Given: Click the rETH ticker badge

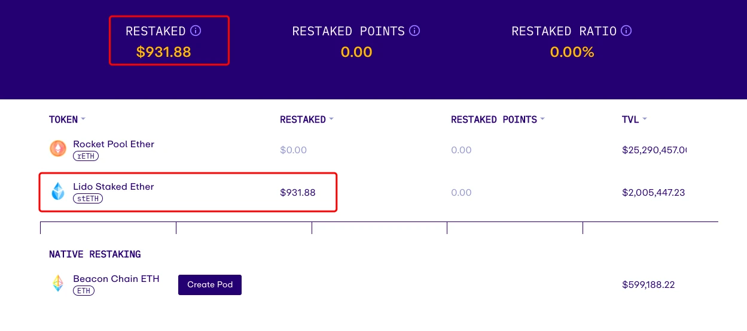Looking at the screenshot, I should (x=86, y=156).
